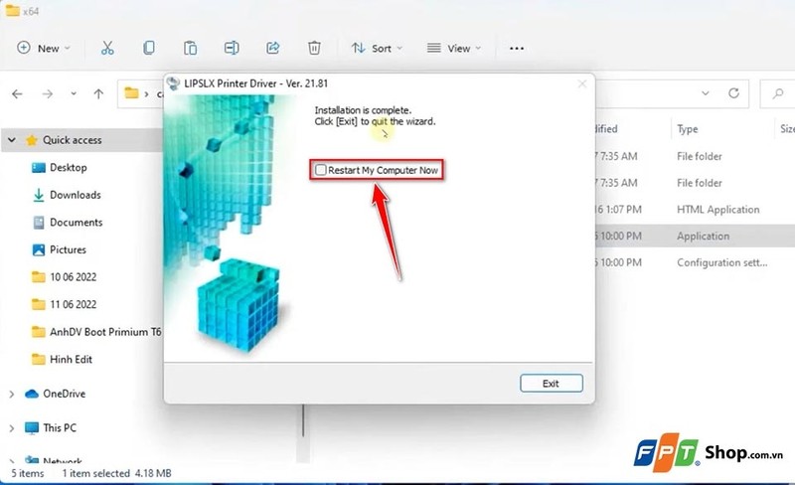Expand the address bar history dropdown
This screenshot has width=795, height=485.
[706, 93]
